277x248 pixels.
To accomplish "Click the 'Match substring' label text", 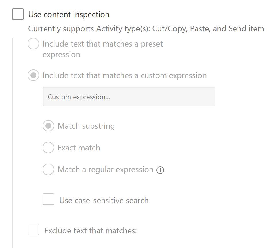I will [86, 126].
